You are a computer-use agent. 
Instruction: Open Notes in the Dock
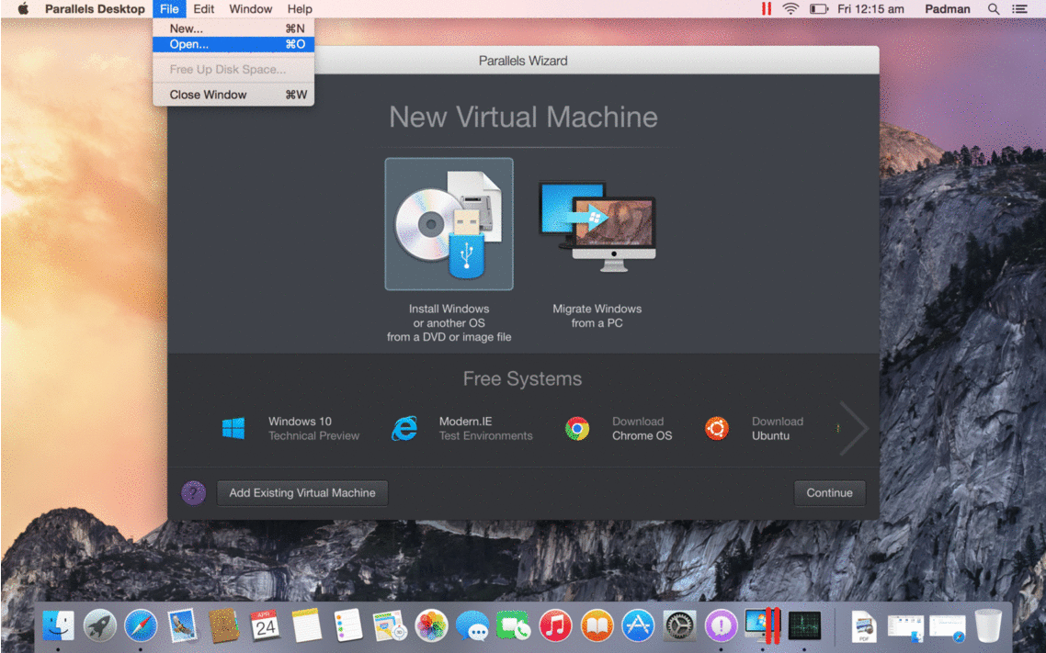coord(306,625)
